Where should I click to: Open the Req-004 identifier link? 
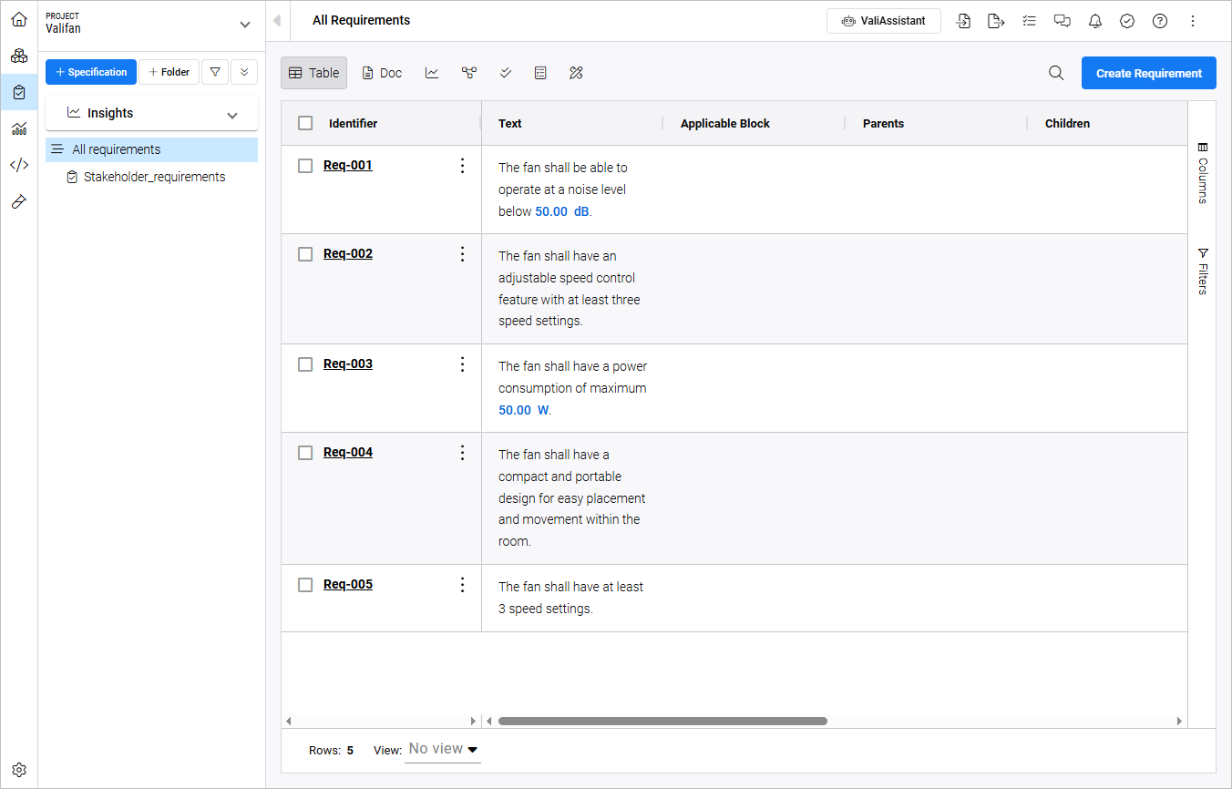(348, 452)
